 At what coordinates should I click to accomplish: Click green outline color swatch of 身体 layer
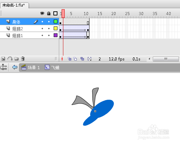coord(55,21)
